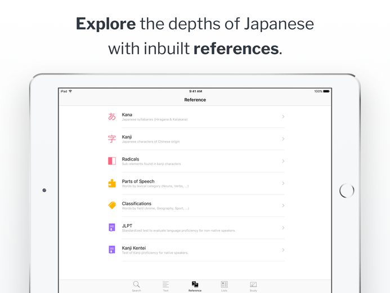Click the 9:41 AM clock

pyautogui.click(x=195, y=91)
